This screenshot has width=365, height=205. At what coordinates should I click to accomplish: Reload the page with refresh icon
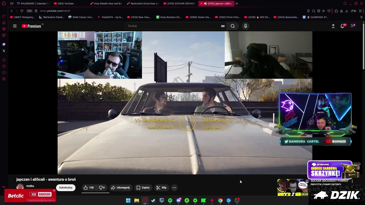[22, 11]
